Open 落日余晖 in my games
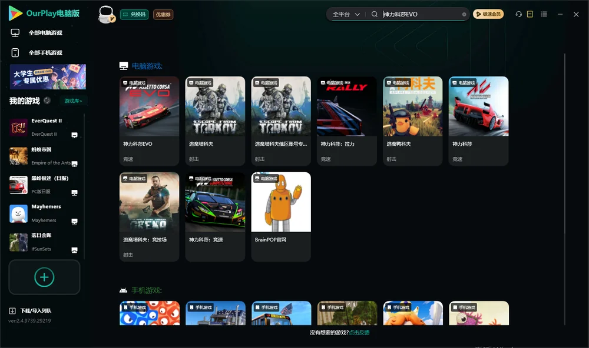The height and width of the screenshot is (348, 589). pos(44,242)
